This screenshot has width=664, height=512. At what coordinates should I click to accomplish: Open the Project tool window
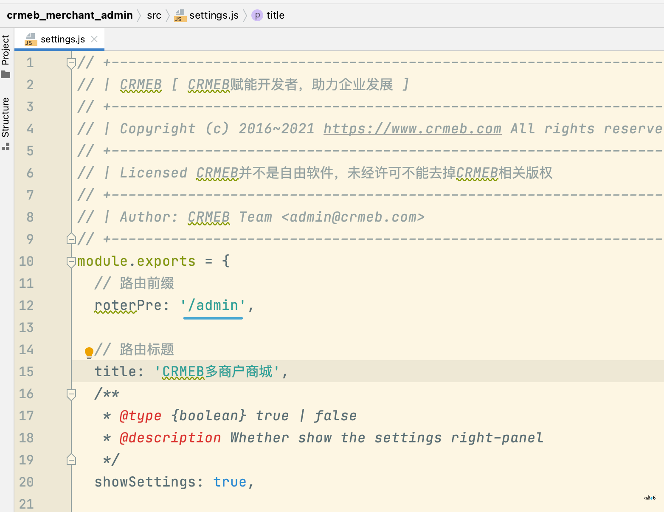pyautogui.click(x=6, y=56)
